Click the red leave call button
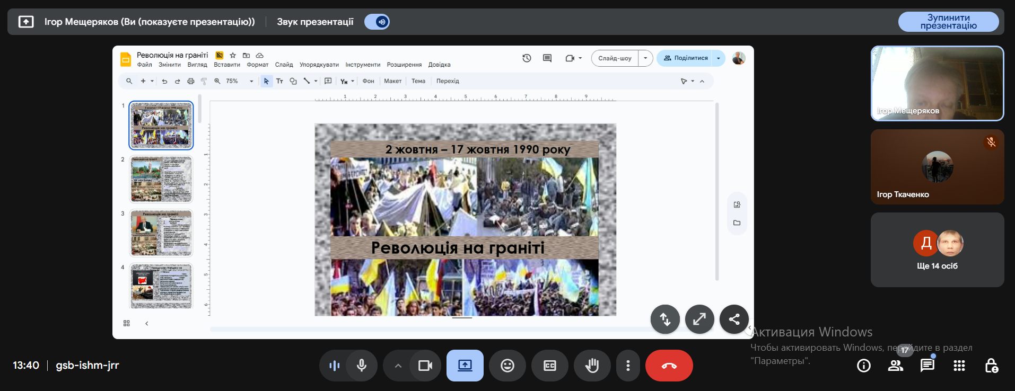1015x391 pixels. point(669,366)
